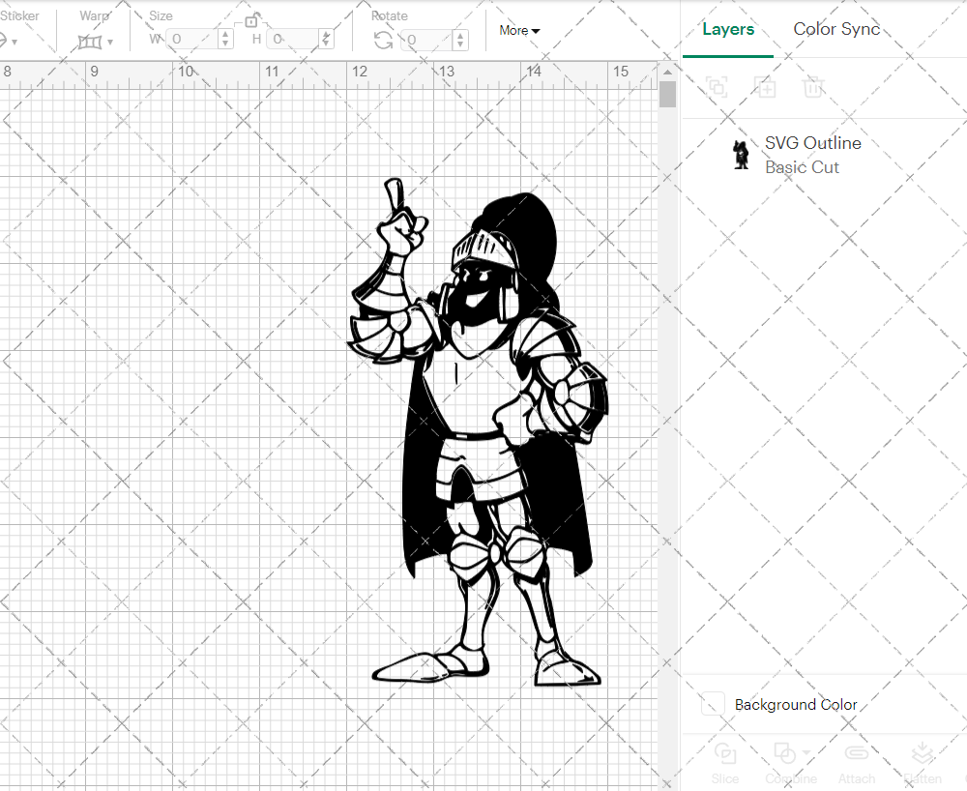
Task: Switch to the Layers tab
Action: tap(728, 29)
